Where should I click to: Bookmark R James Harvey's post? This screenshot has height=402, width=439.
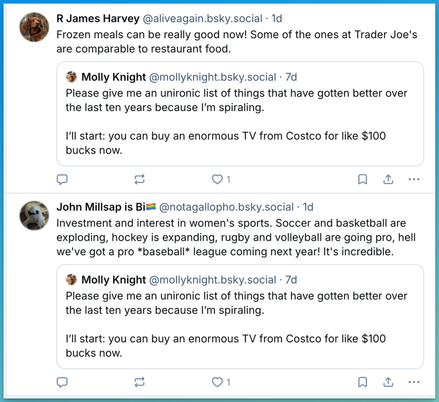point(363,179)
